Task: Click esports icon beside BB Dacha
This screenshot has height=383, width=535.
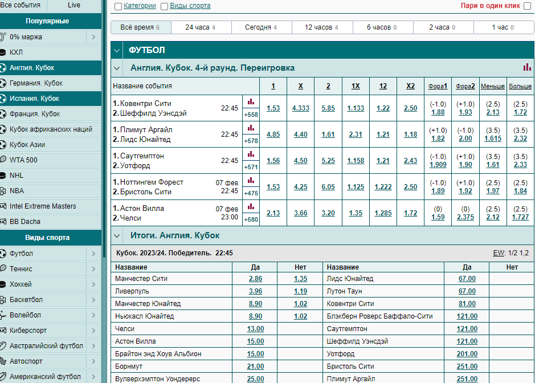Action: click(x=3, y=222)
